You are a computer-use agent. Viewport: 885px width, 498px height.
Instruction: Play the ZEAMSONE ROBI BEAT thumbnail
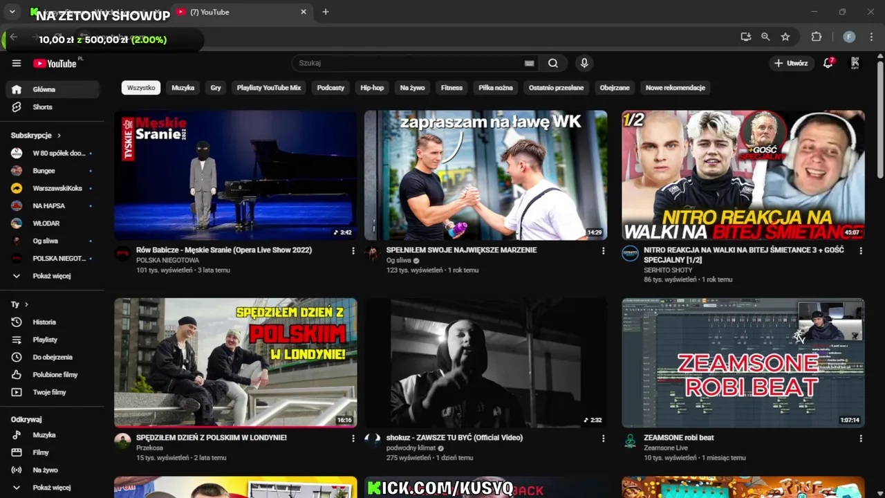(743, 363)
